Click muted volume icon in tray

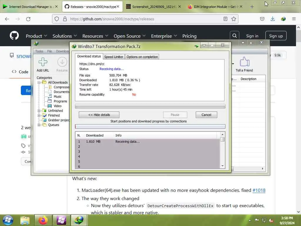(x=271, y=220)
